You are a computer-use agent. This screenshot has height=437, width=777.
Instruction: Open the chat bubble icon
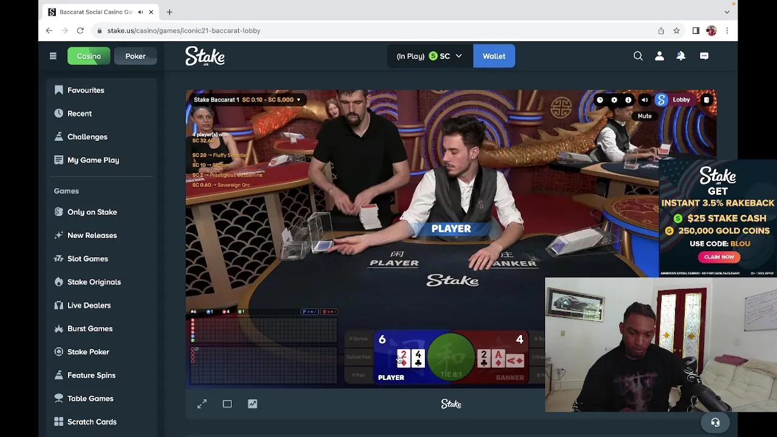[x=704, y=56]
